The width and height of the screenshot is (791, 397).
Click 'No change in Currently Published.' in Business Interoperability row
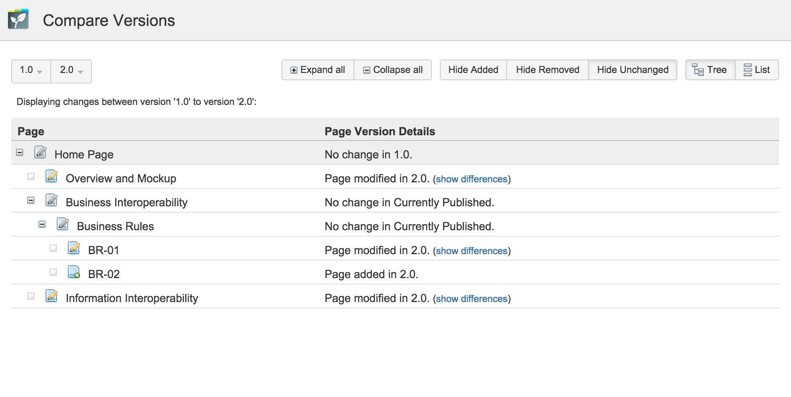pyautogui.click(x=409, y=203)
